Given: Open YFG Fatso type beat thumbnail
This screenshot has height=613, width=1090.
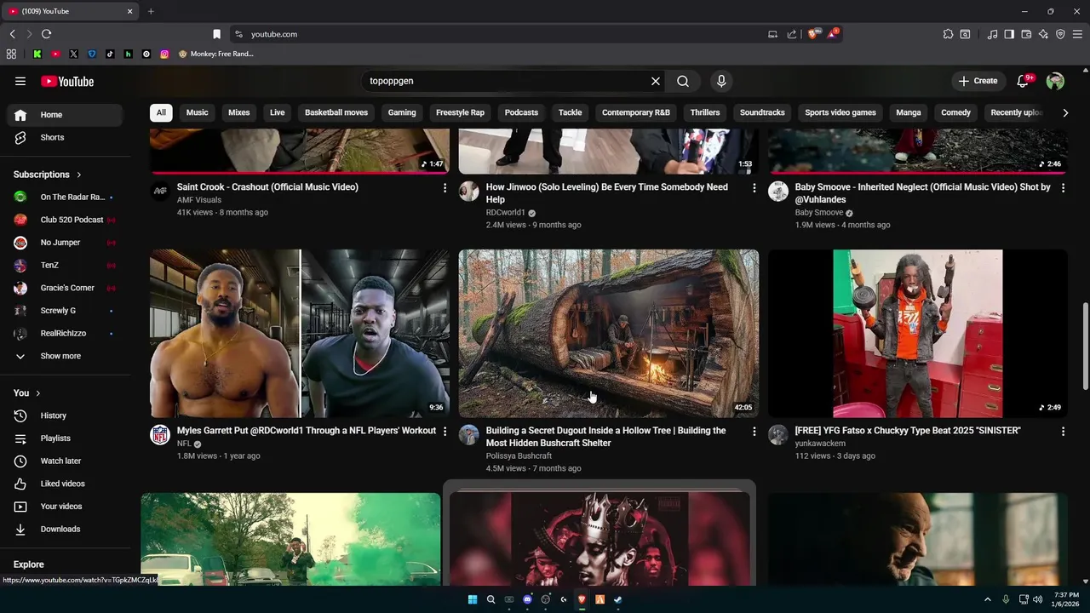Looking at the screenshot, I should coord(918,333).
